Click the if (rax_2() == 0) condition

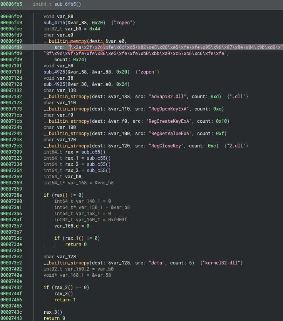click(x=66, y=288)
